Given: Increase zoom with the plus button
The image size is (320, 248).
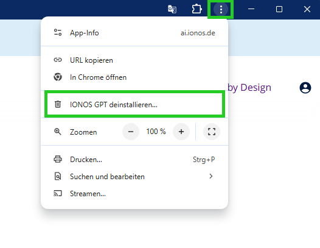Looking at the screenshot, I should click(x=181, y=132).
